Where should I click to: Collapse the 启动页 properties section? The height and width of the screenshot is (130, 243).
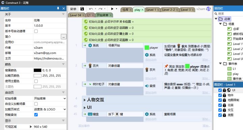(63, 92)
